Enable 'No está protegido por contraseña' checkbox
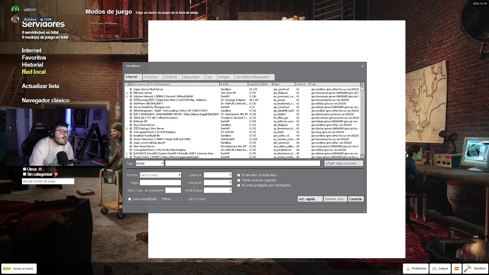Image resolution: width=489 pixels, height=275 pixels. point(239,185)
